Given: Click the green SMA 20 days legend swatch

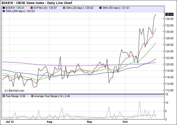Looking at the screenshot, I should pyautogui.click(x=64, y=8).
